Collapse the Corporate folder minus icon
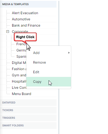 [8, 31]
